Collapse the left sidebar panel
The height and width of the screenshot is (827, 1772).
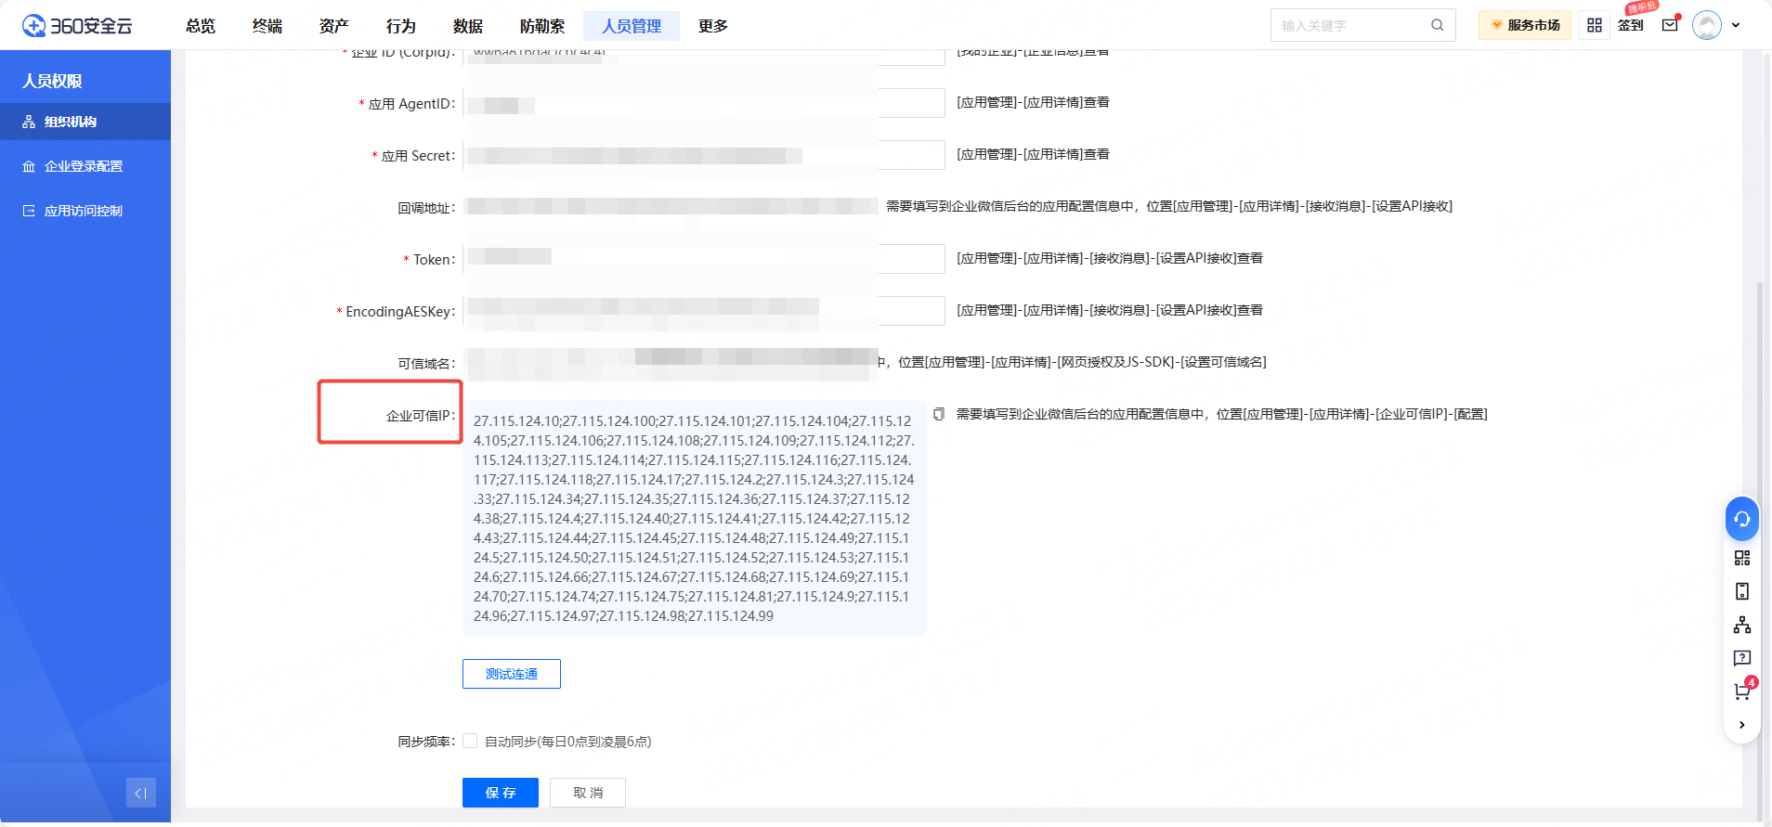(x=141, y=793)
